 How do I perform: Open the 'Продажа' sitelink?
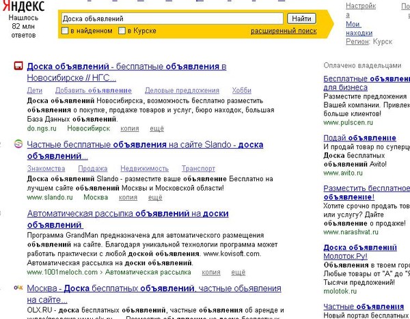point(93,169)
